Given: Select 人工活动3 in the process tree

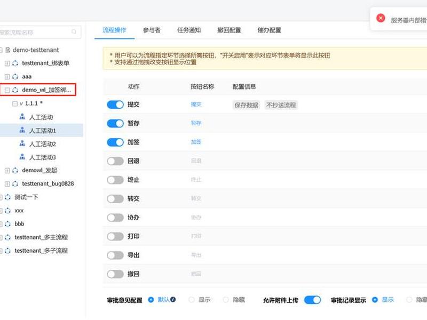Looking at the screenshot, I should tap(43, 157).
